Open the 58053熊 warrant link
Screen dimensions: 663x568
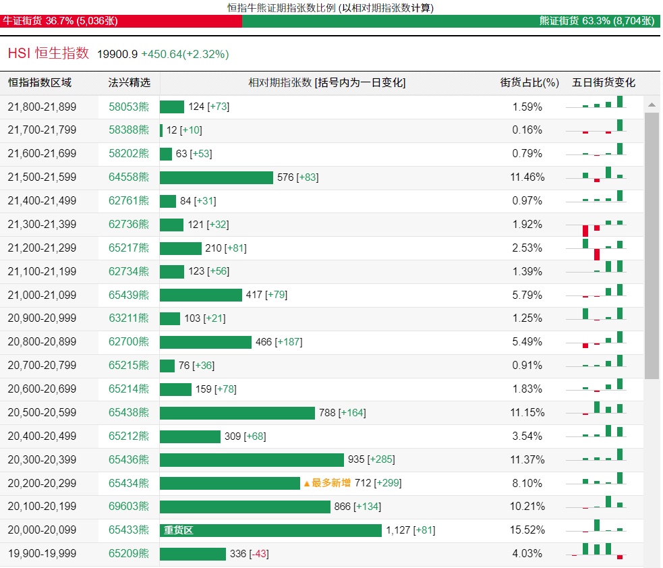[x=129, y=107]
